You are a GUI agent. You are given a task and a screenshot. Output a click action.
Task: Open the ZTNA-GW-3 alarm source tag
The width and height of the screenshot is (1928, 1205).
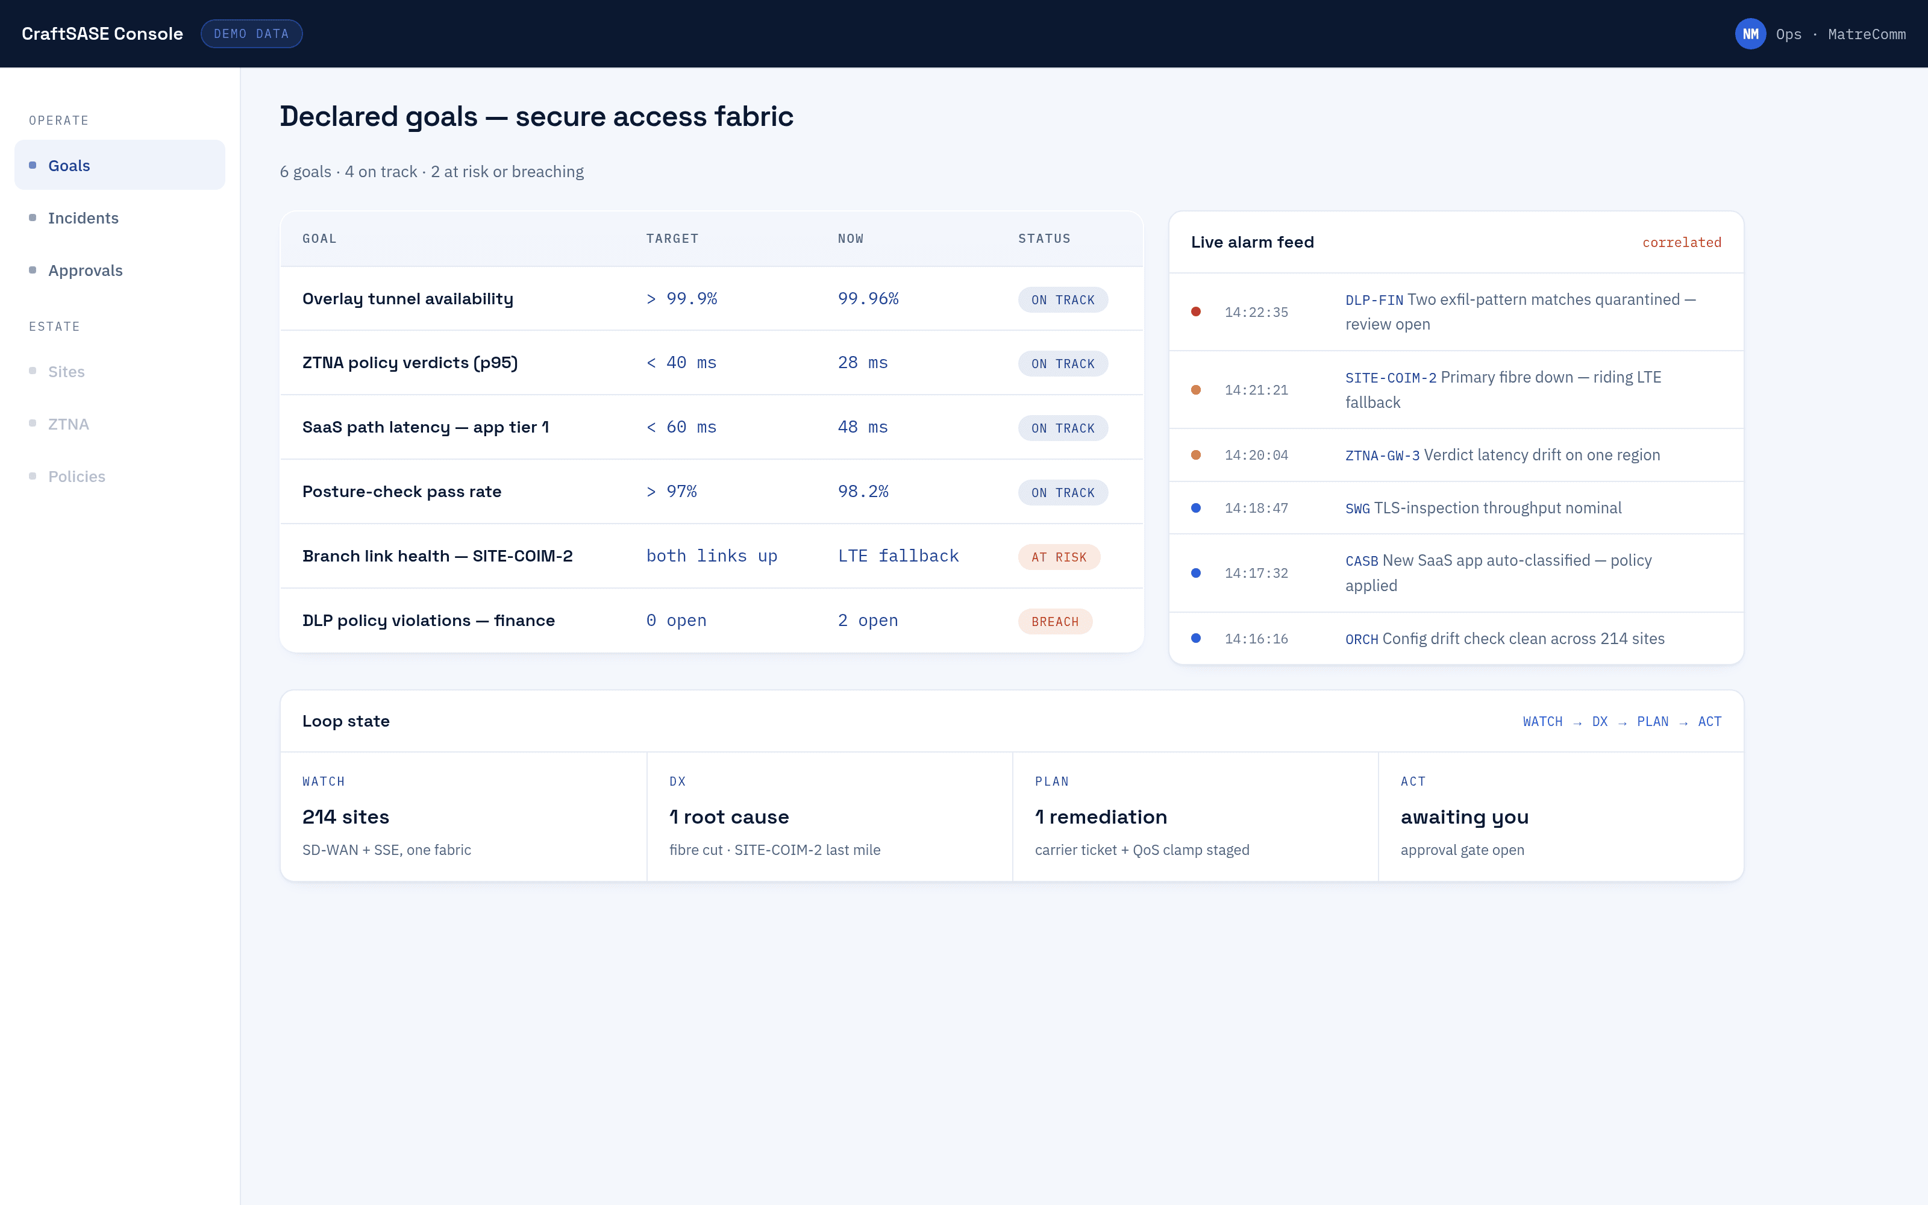pyautogui.click(x=1382, y=456)
